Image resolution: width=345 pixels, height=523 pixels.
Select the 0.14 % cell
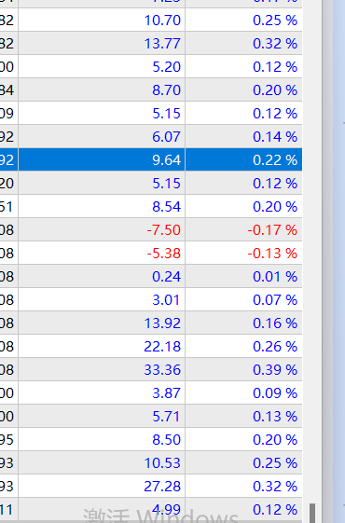pos(275,137)
